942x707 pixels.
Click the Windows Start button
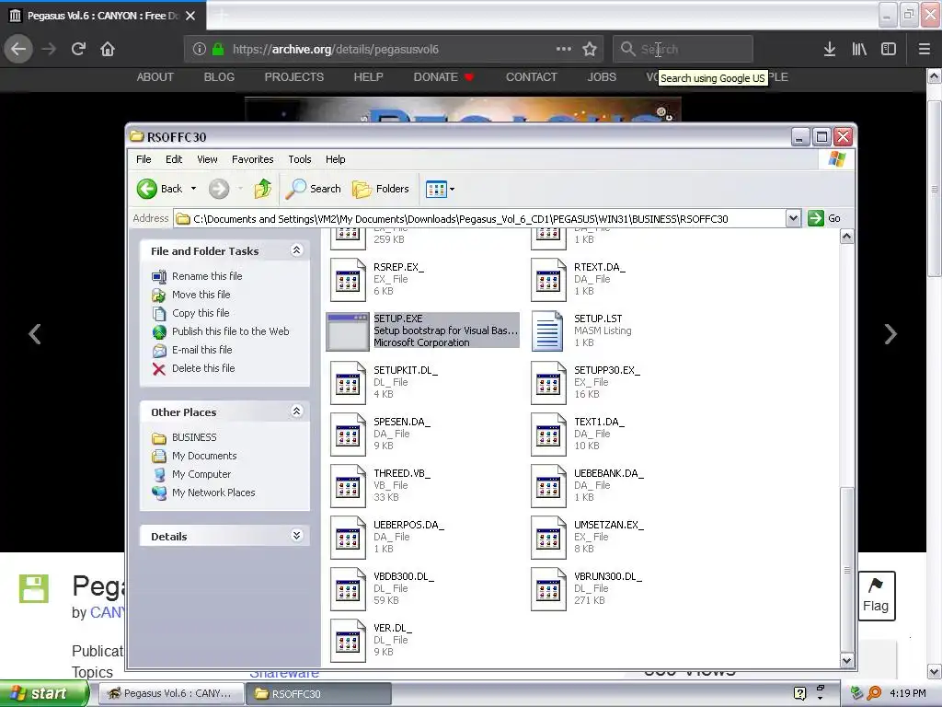(x=43, y=693)
